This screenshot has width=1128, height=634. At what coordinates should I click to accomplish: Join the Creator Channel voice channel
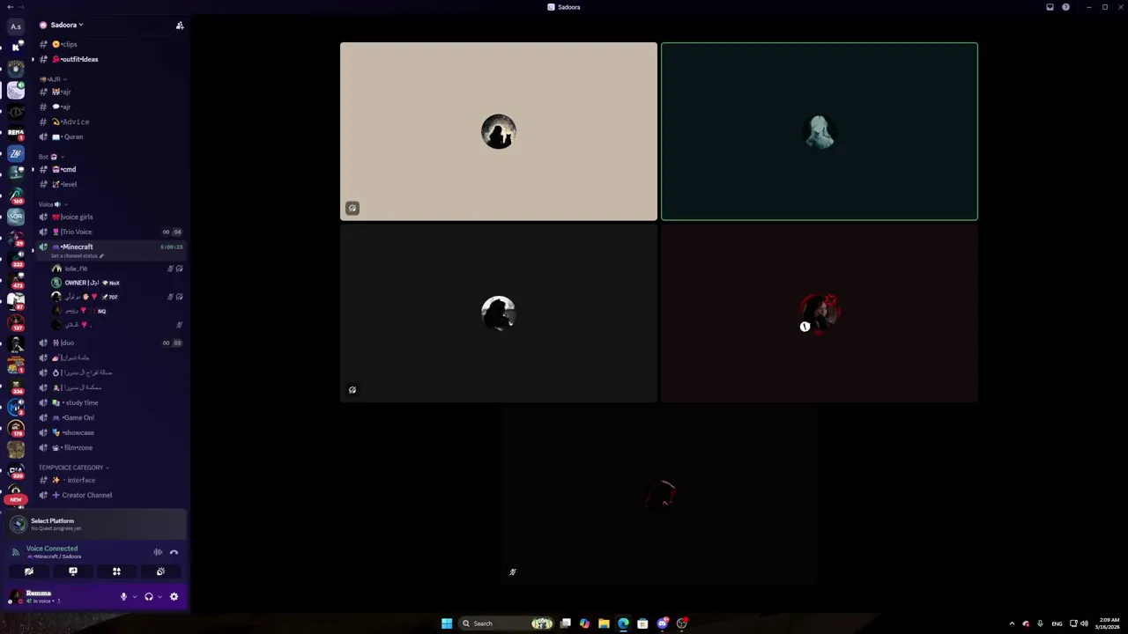point(110,495)
